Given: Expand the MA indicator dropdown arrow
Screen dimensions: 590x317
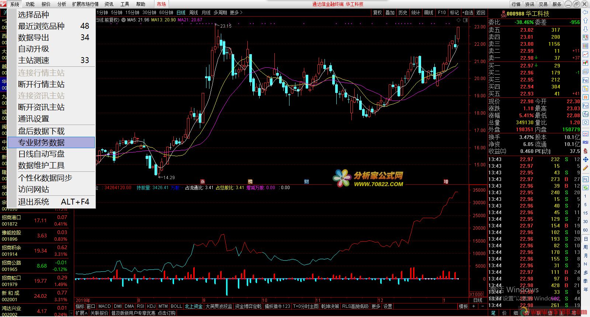Looking at the screenshot, I should (x=123, y=20).
